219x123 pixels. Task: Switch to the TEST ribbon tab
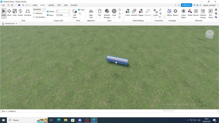[59, 5]
